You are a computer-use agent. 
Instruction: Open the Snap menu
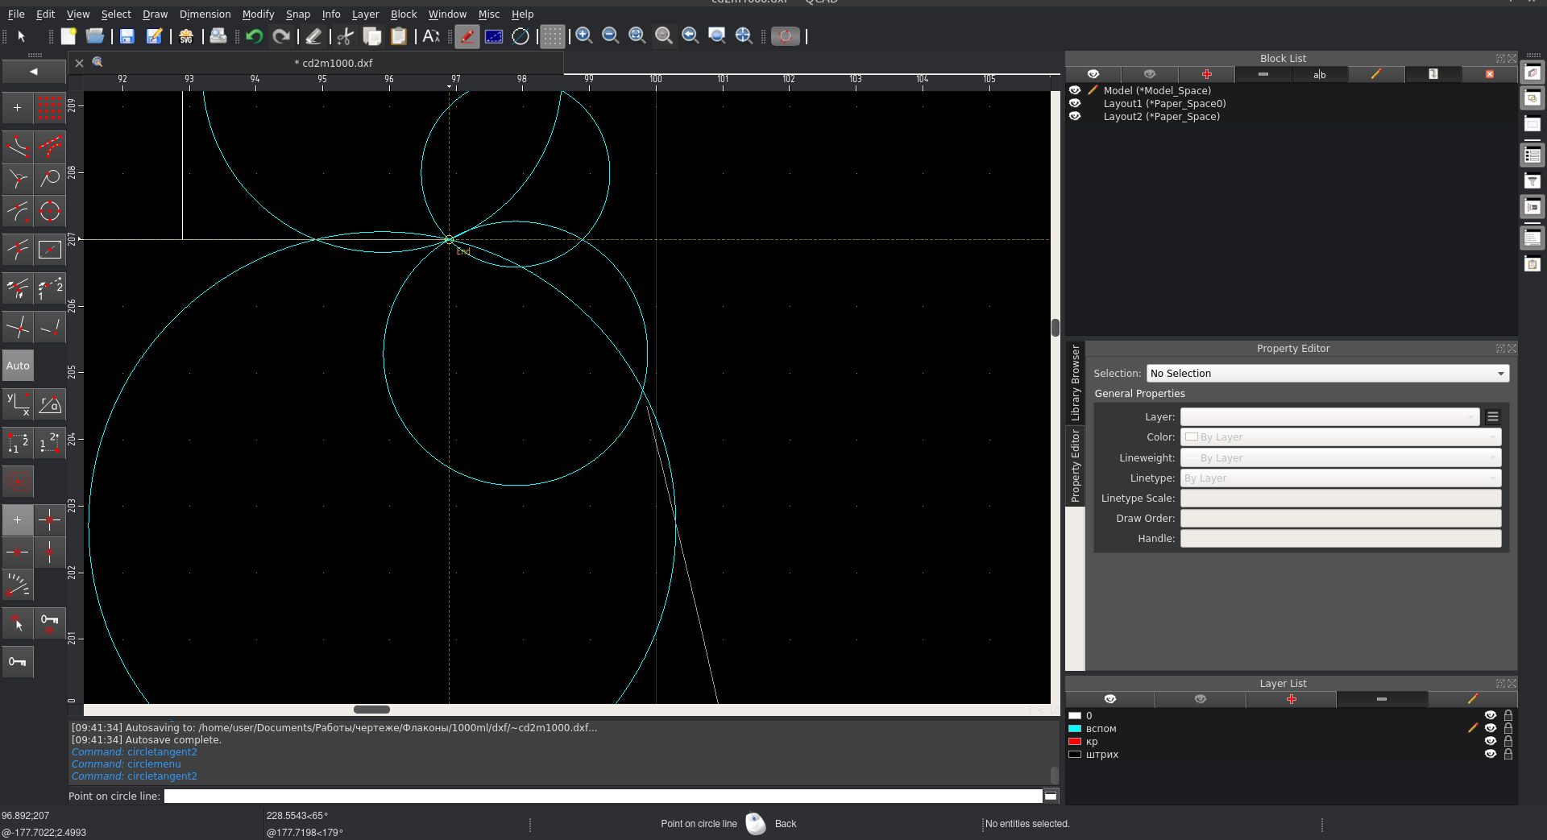pyautogui.click(x=298, y=14)
